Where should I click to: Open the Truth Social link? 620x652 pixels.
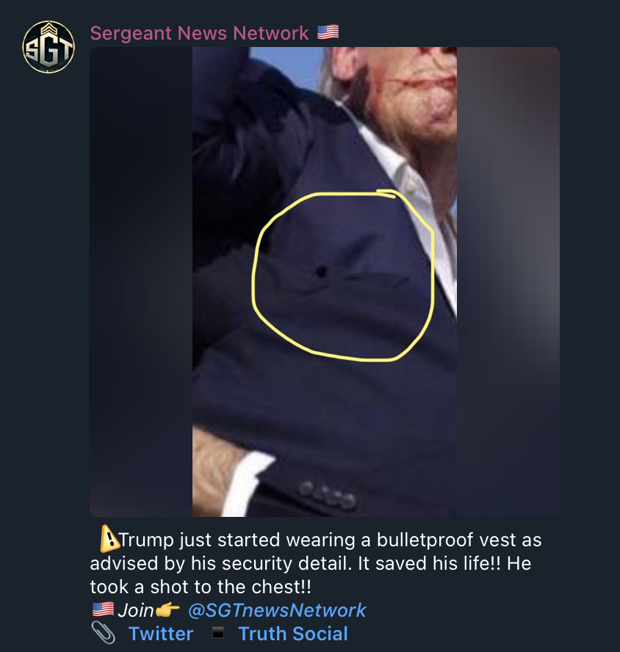(x=293, y=634)
